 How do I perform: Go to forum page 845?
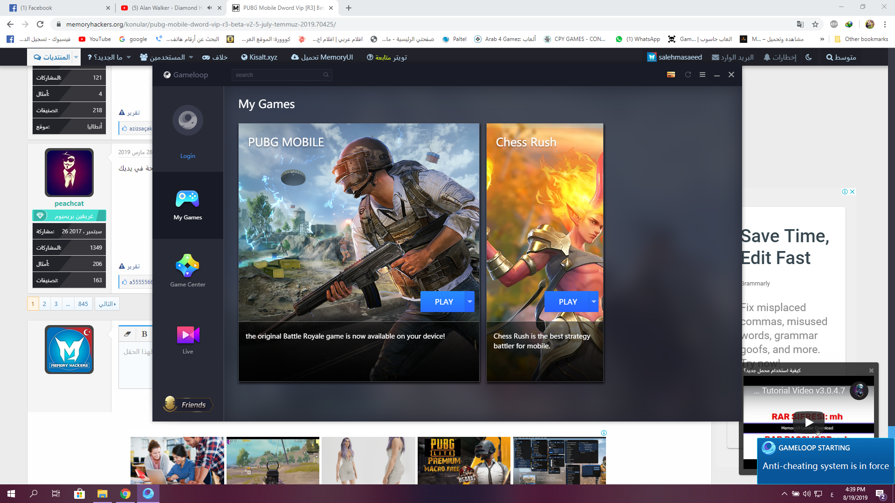click(83, 304)
